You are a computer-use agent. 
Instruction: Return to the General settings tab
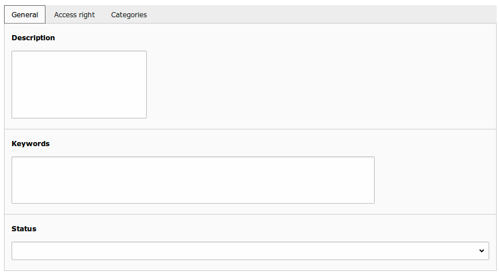pyautogui.click(x=25, y=14)
